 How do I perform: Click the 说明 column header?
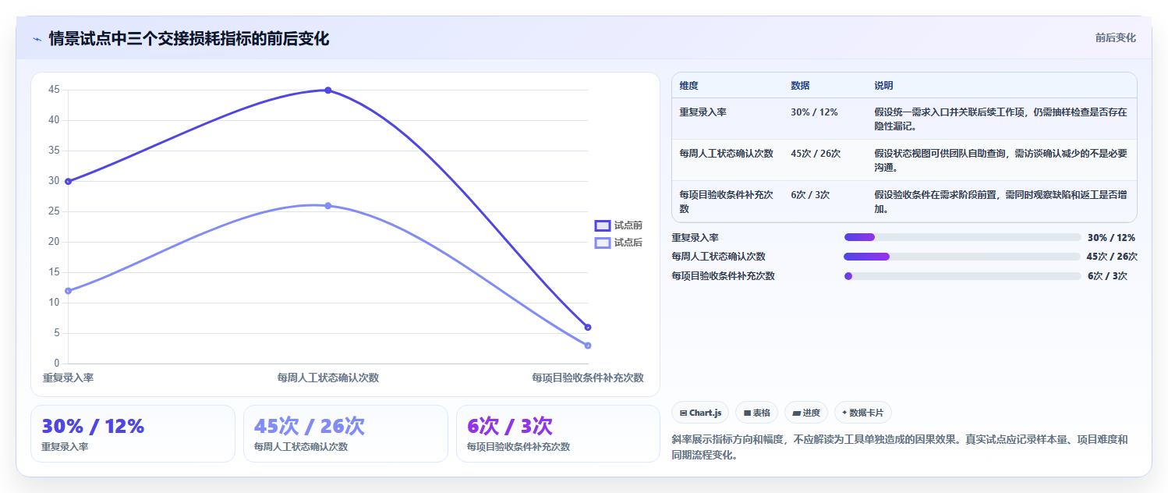(884, 85)
